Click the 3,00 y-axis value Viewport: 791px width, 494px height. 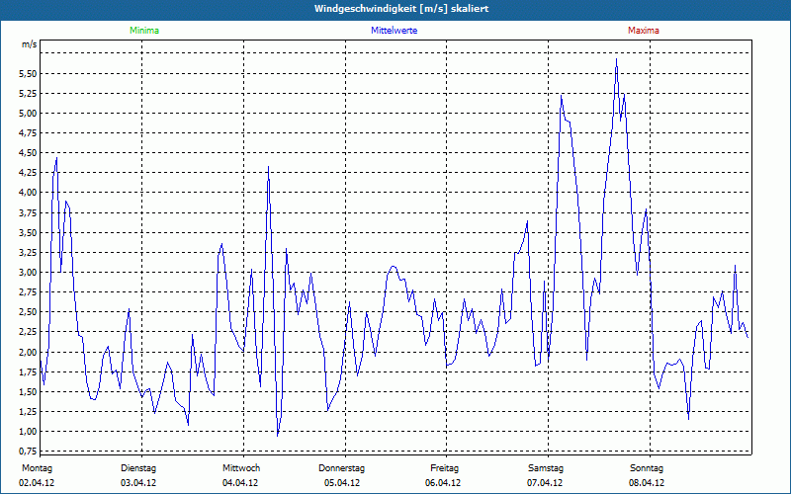[x=28, y=273]
